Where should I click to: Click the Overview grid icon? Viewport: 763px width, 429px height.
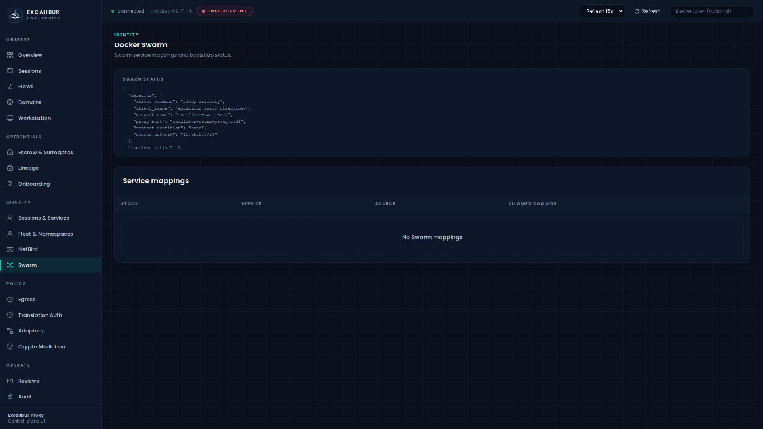click(x=10, y=55)
